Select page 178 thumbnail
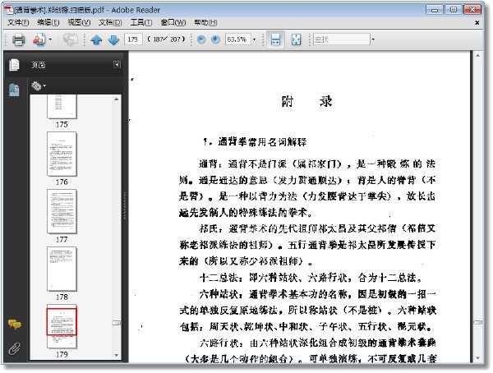493x373 pixels. tap(62, 269)
